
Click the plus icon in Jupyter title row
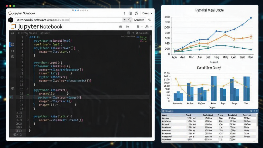[124, 13]
